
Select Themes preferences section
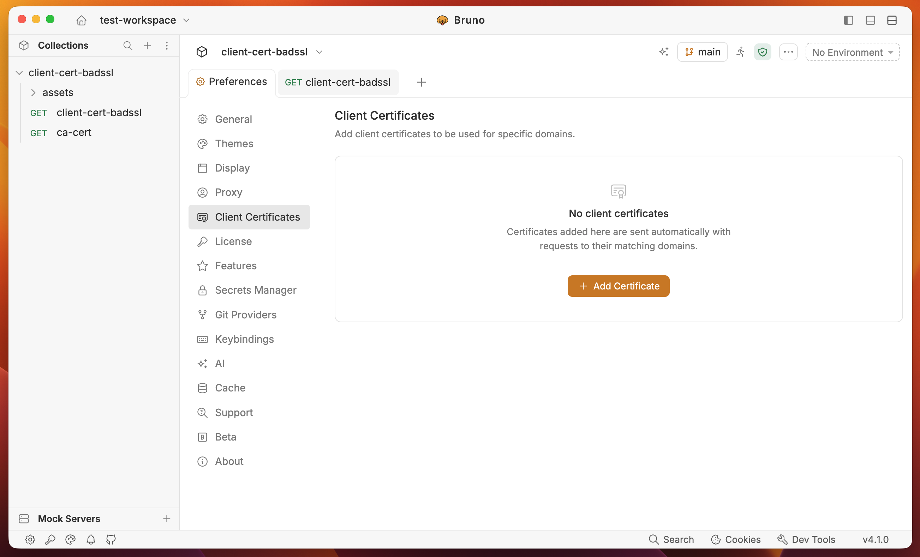[x=249, y=144]
